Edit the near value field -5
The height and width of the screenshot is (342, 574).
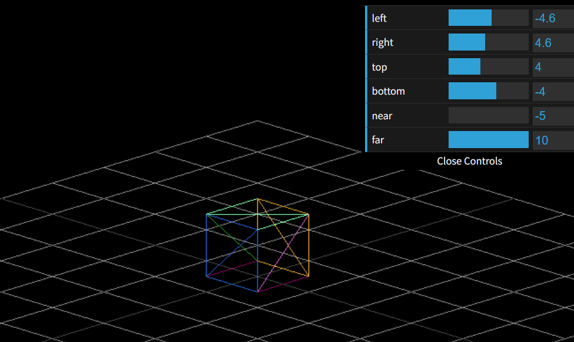point(553,115)
